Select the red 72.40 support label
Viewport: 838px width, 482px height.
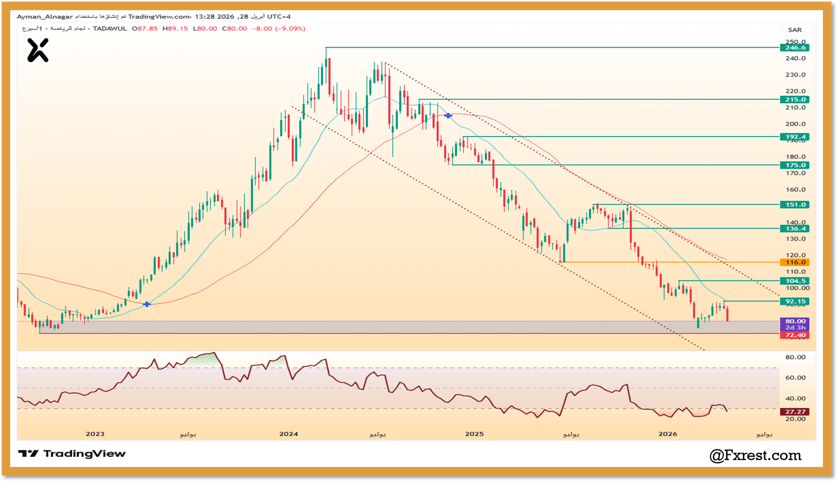(x=795, y=335)
